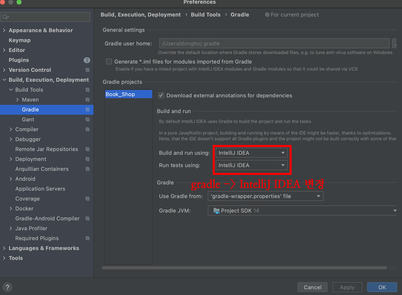
Task: Uncheck Download external annotations for dependencies
Action: click(161, 96)
